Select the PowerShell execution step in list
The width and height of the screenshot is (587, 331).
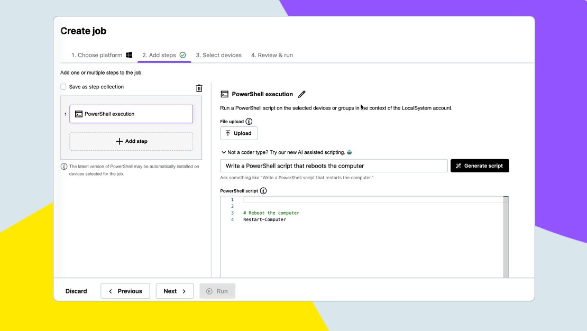pos(131,114)
